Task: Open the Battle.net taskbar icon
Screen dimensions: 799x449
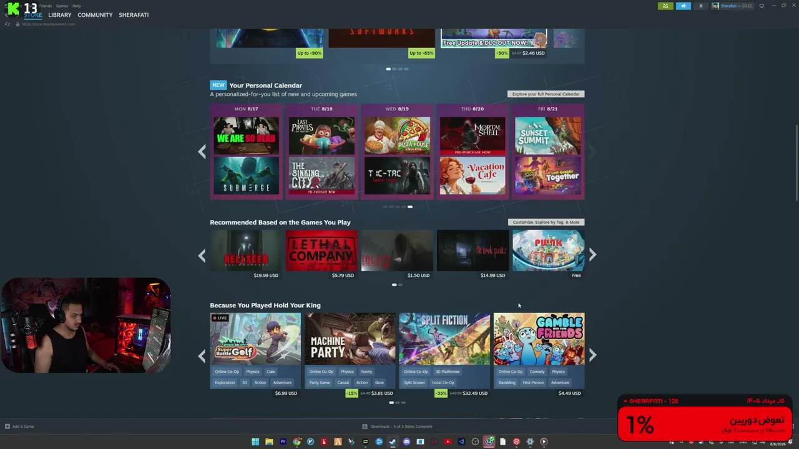Action: (379, 442)
